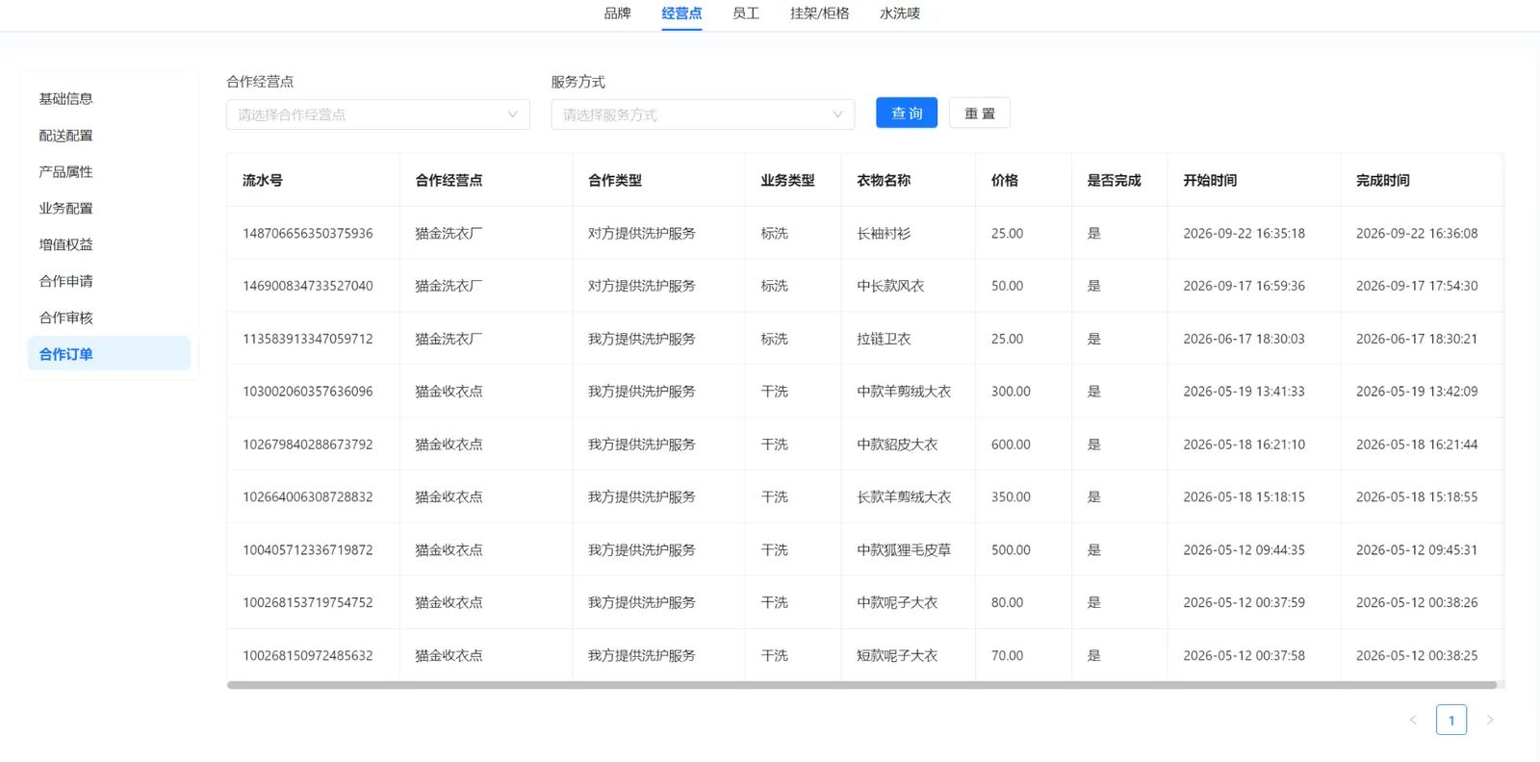Select order number 103002060357636096
This screenshot has width=1540, height=762.
(x=308, y=392)
